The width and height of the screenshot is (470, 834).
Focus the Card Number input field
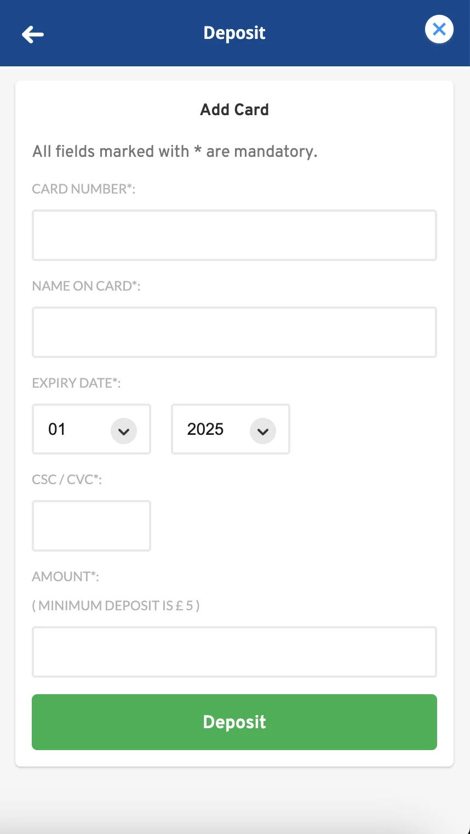(234, 235)
